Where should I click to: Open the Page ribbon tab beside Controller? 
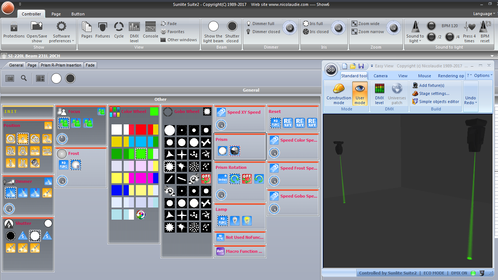(56, 14)
